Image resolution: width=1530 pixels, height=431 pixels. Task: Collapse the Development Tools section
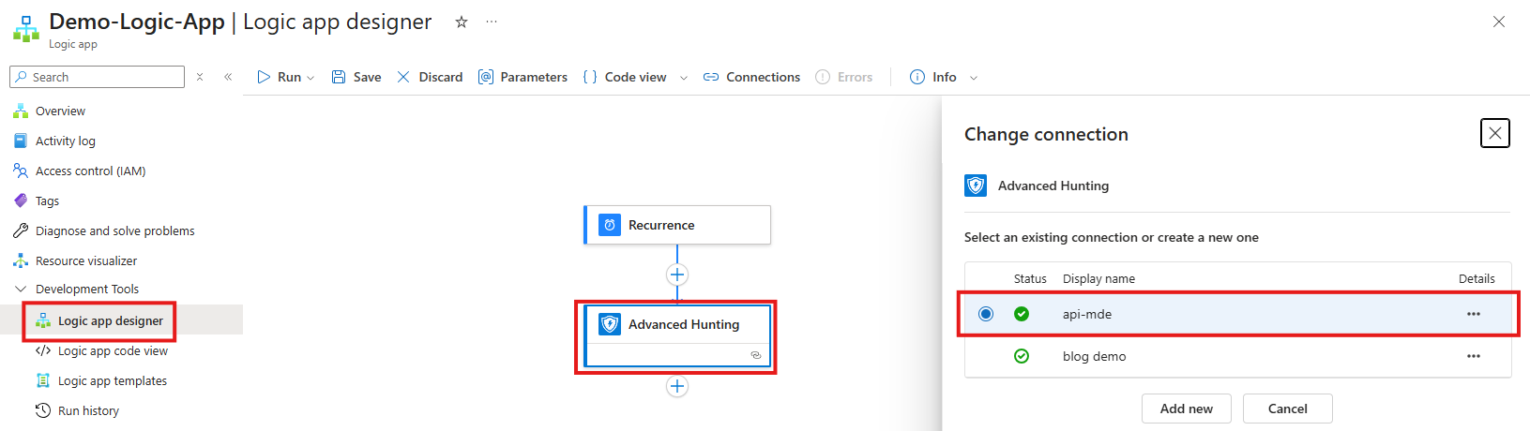tap(21, 289)
